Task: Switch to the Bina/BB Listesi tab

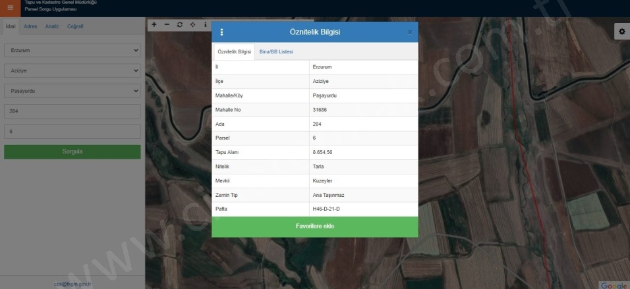Action: [276, 51]
